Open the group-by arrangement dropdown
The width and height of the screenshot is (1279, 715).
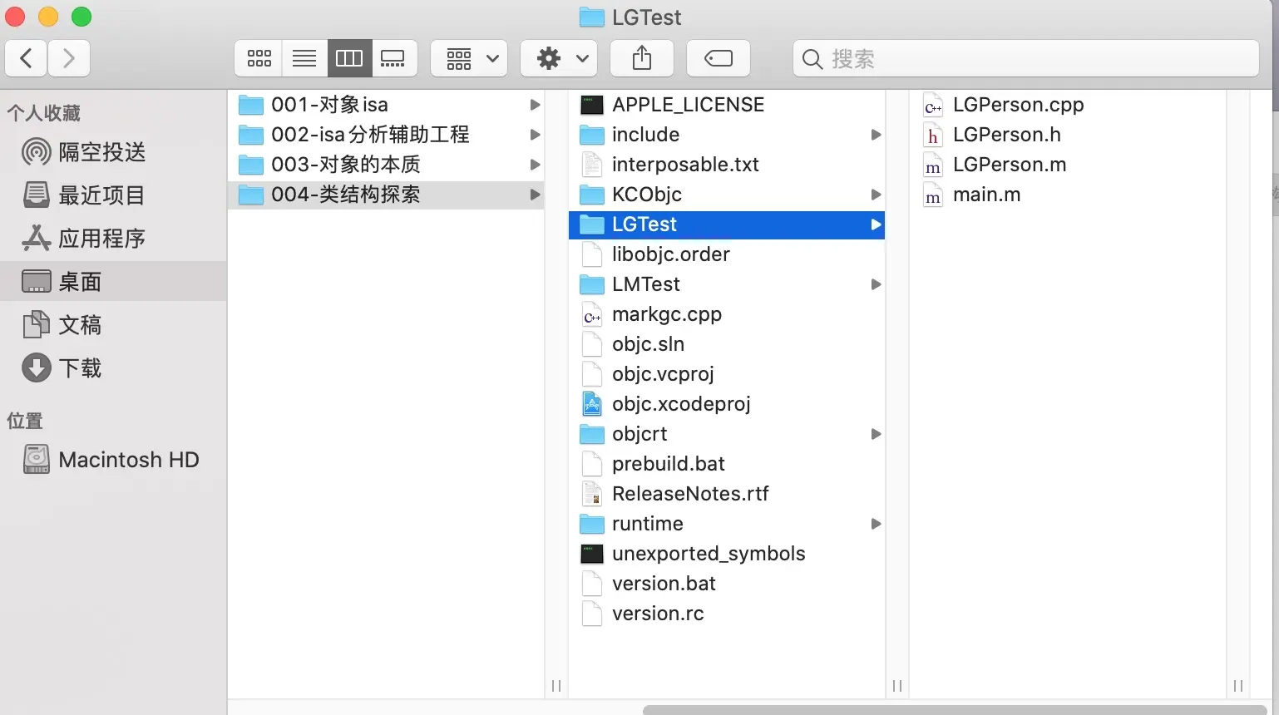[x=469, y=58]
